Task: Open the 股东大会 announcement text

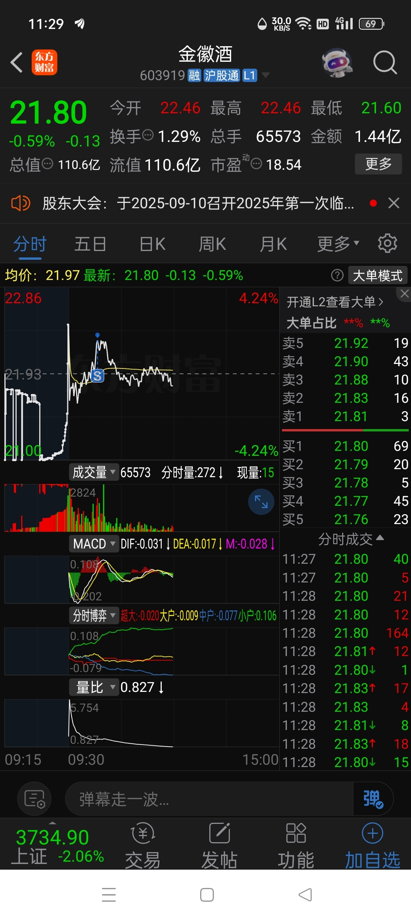Action: pyautogui.click(x=198, y=203)
